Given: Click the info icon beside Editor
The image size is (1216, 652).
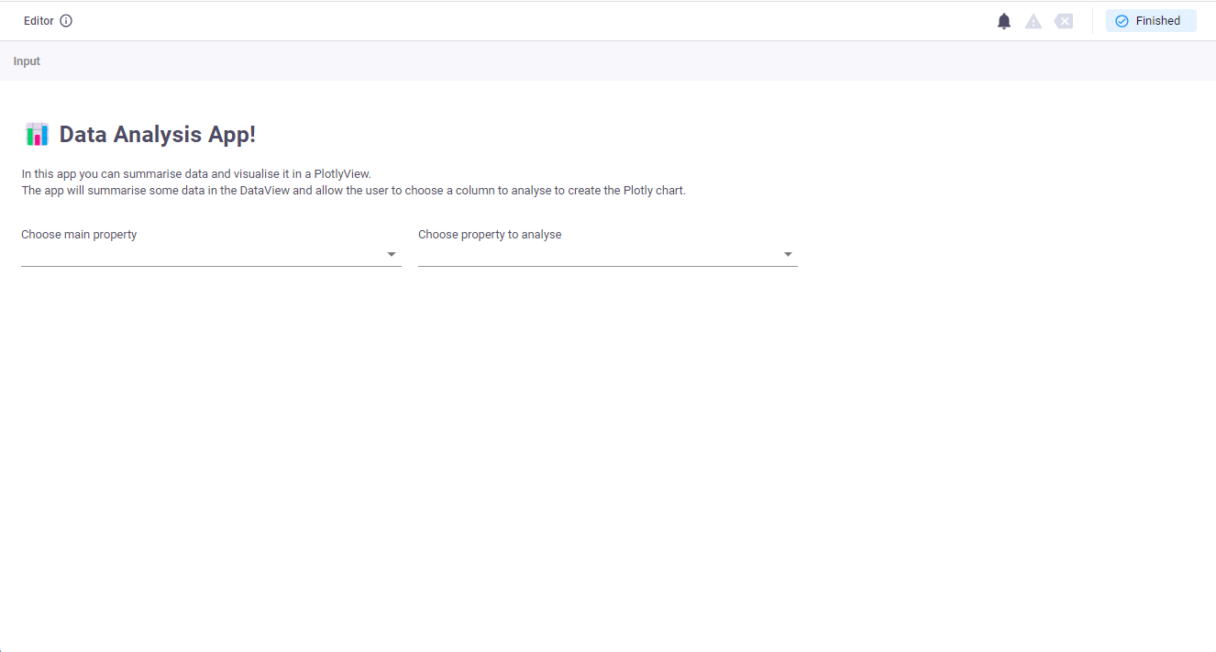Looking at the screenshot, I should (x=66, y=21).
